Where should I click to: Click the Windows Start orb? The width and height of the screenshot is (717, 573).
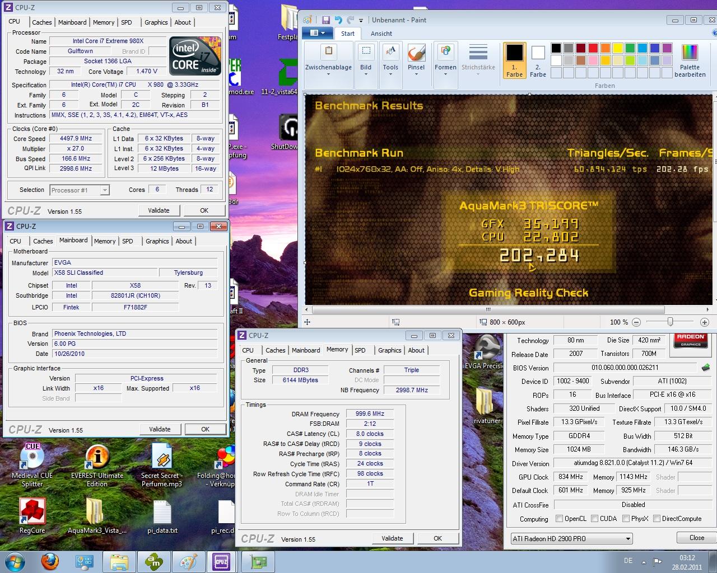[x=15, y=561]
